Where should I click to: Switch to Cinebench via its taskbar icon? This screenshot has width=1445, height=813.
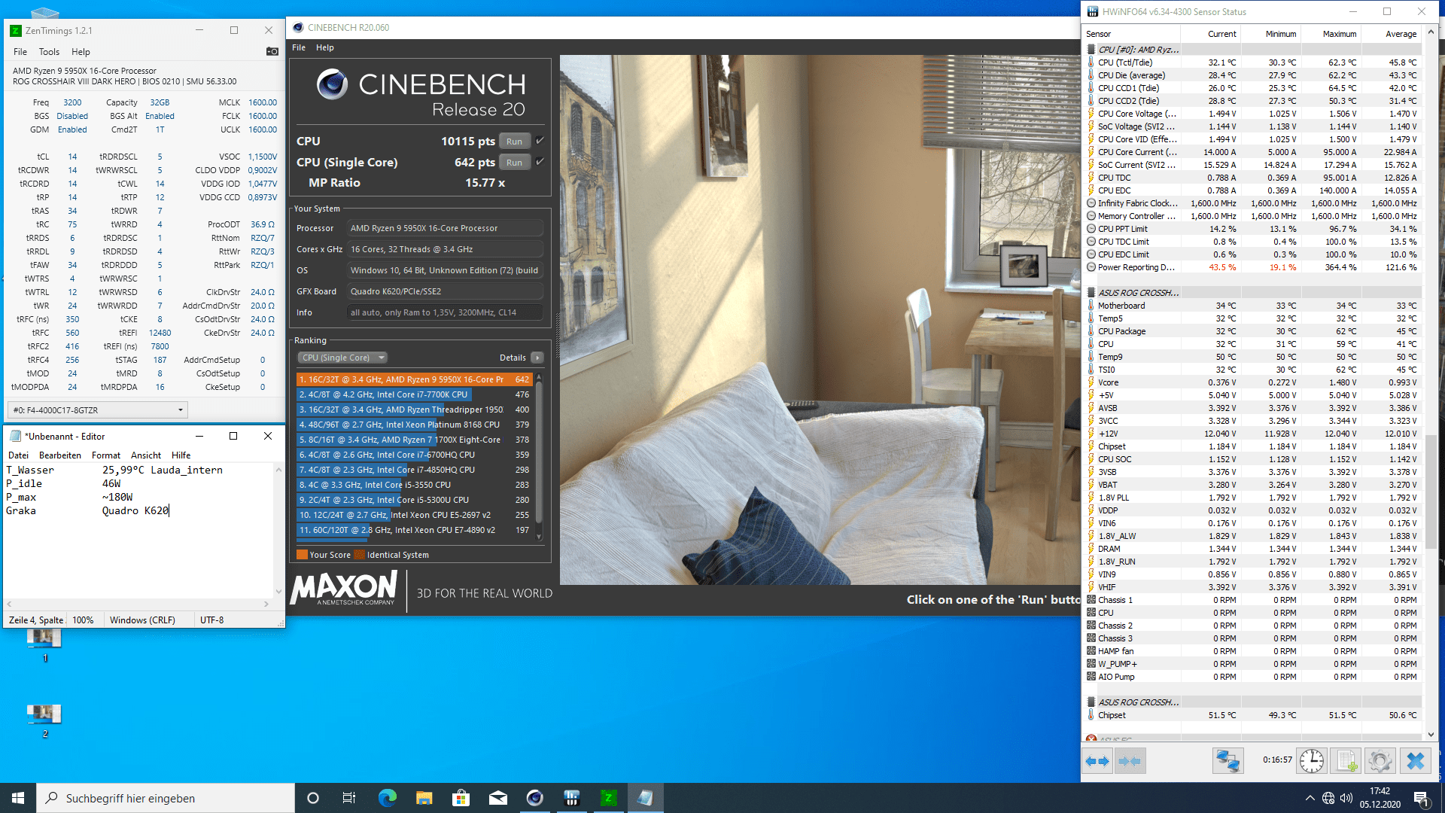point(534,798)
